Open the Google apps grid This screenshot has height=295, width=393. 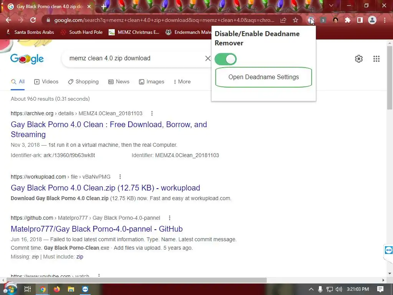point(376,59)
